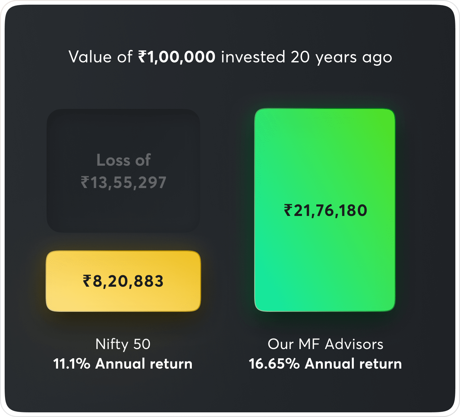Click the 11.1% percentage figure

click(71, 364)
